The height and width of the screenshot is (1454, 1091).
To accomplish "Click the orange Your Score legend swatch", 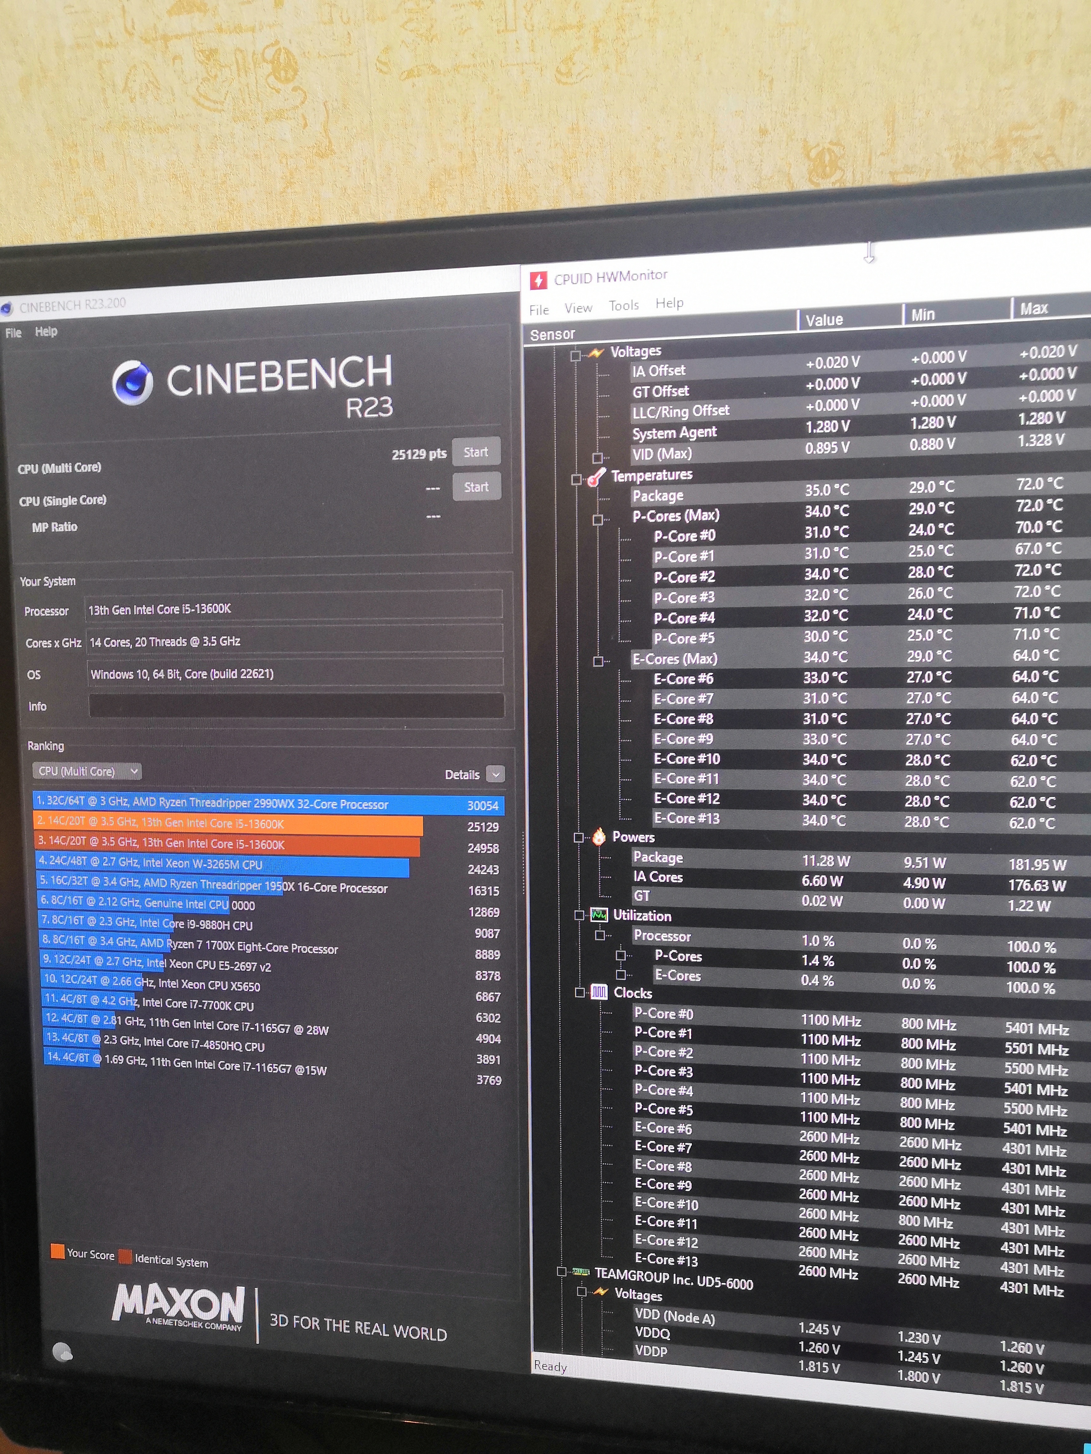I will [x=57, y=1251].
